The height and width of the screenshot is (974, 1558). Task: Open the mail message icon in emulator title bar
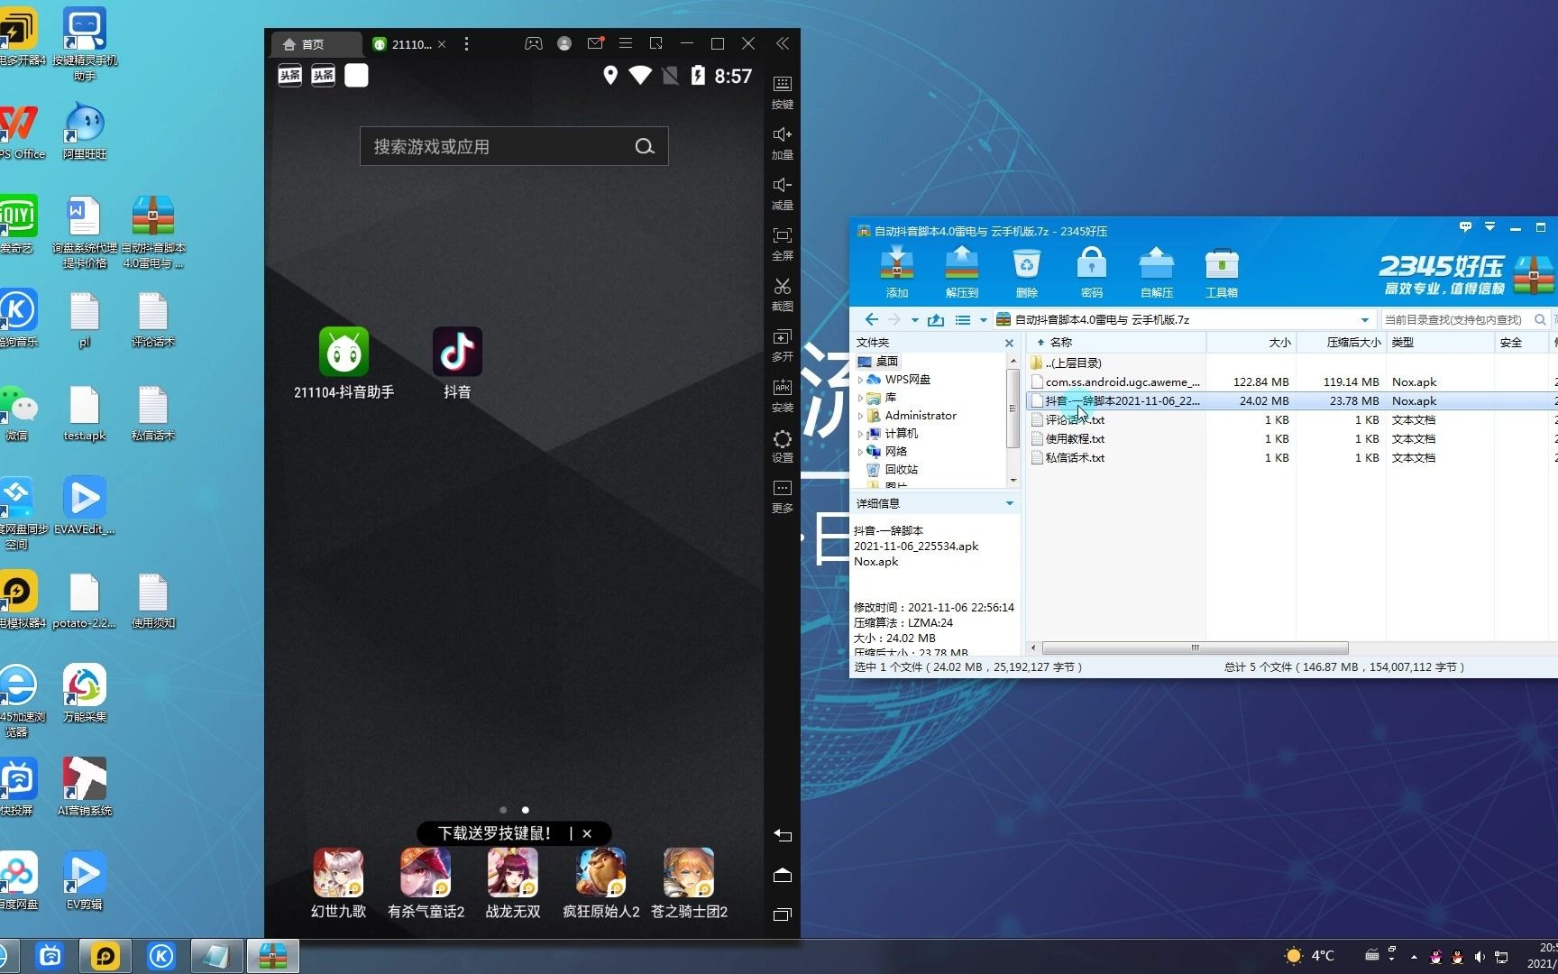click(x=595, y=43)
